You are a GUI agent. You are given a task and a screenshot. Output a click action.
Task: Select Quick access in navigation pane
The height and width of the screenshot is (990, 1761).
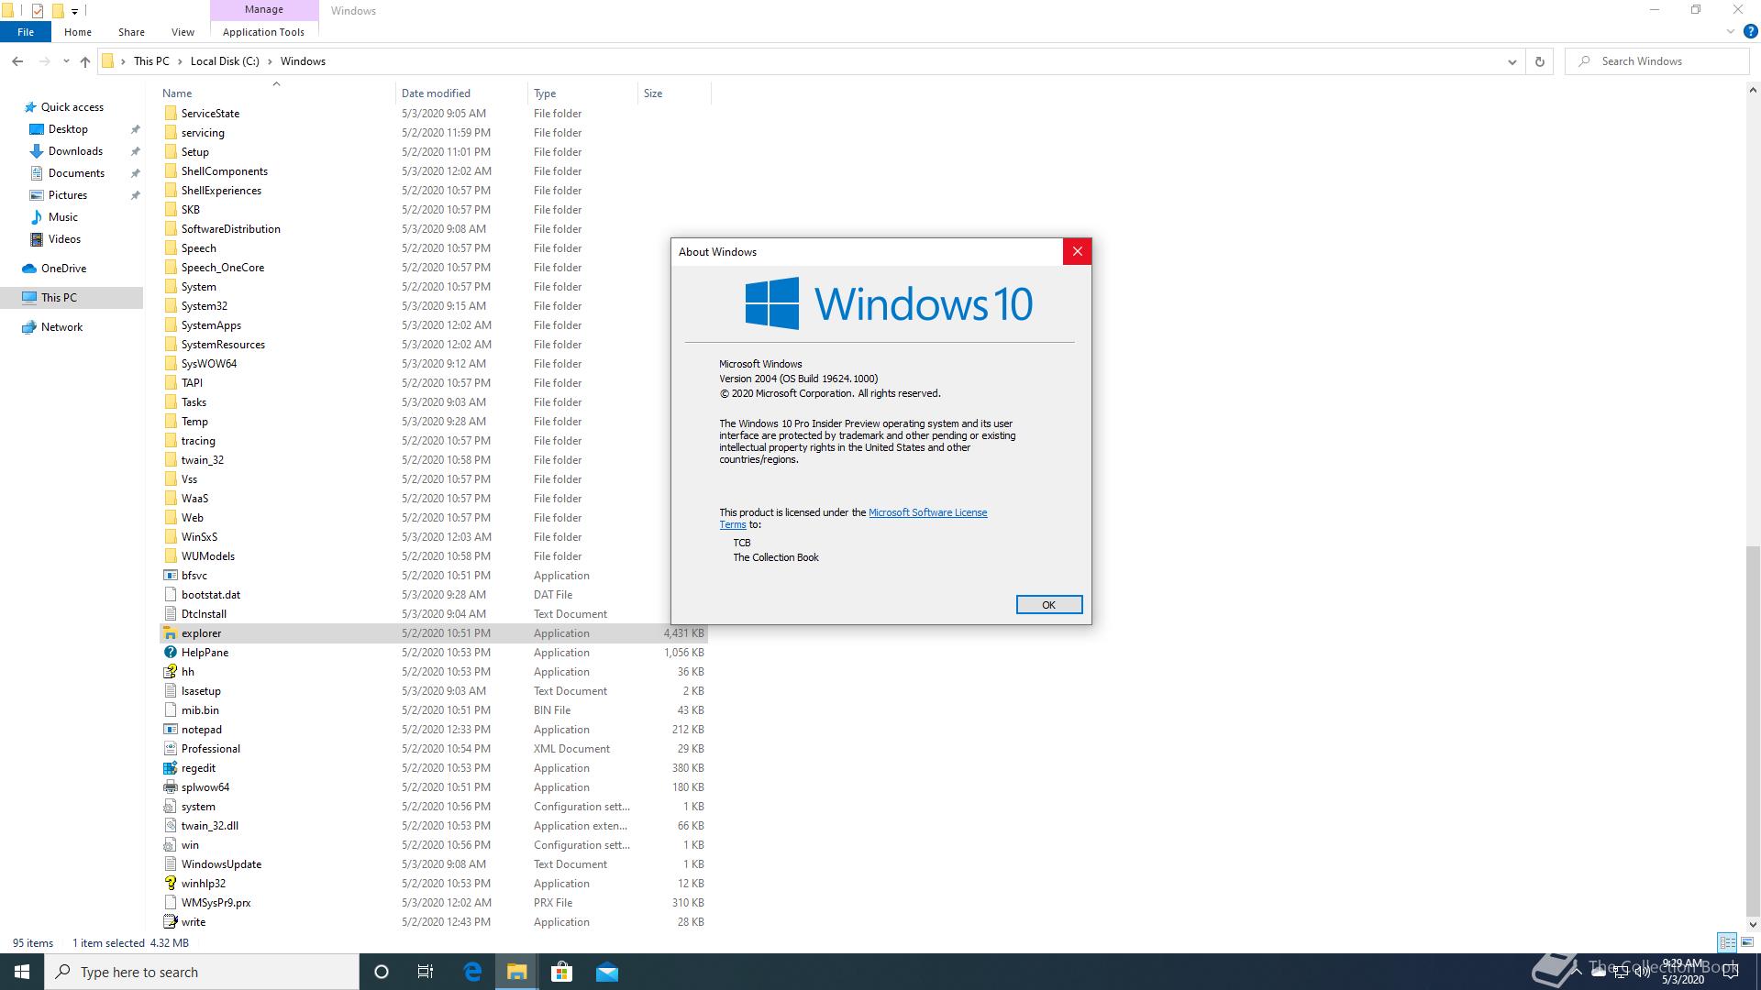(x=72, y=107)
